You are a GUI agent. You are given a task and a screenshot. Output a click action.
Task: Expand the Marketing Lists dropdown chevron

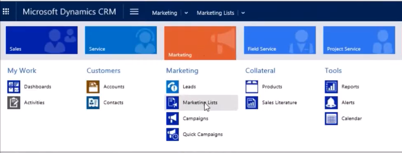point(243,13)
